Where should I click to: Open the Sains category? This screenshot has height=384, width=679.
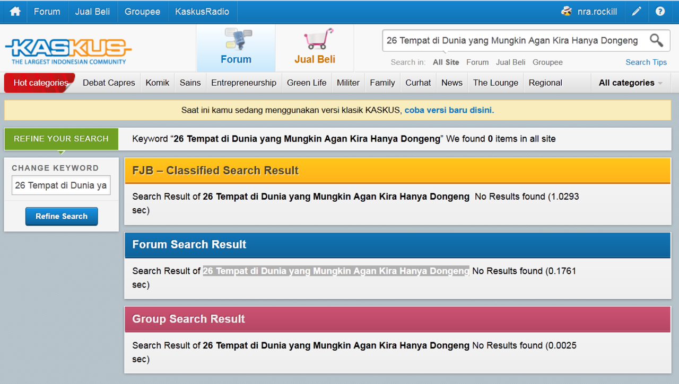coord(190,83)
